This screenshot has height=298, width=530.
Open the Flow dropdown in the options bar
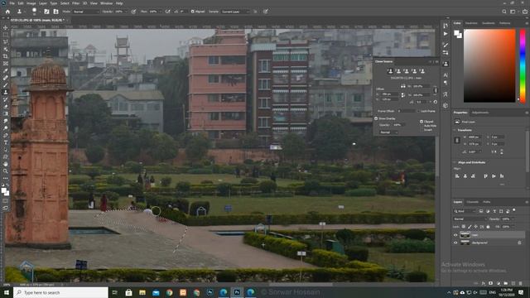click(160, 12)
